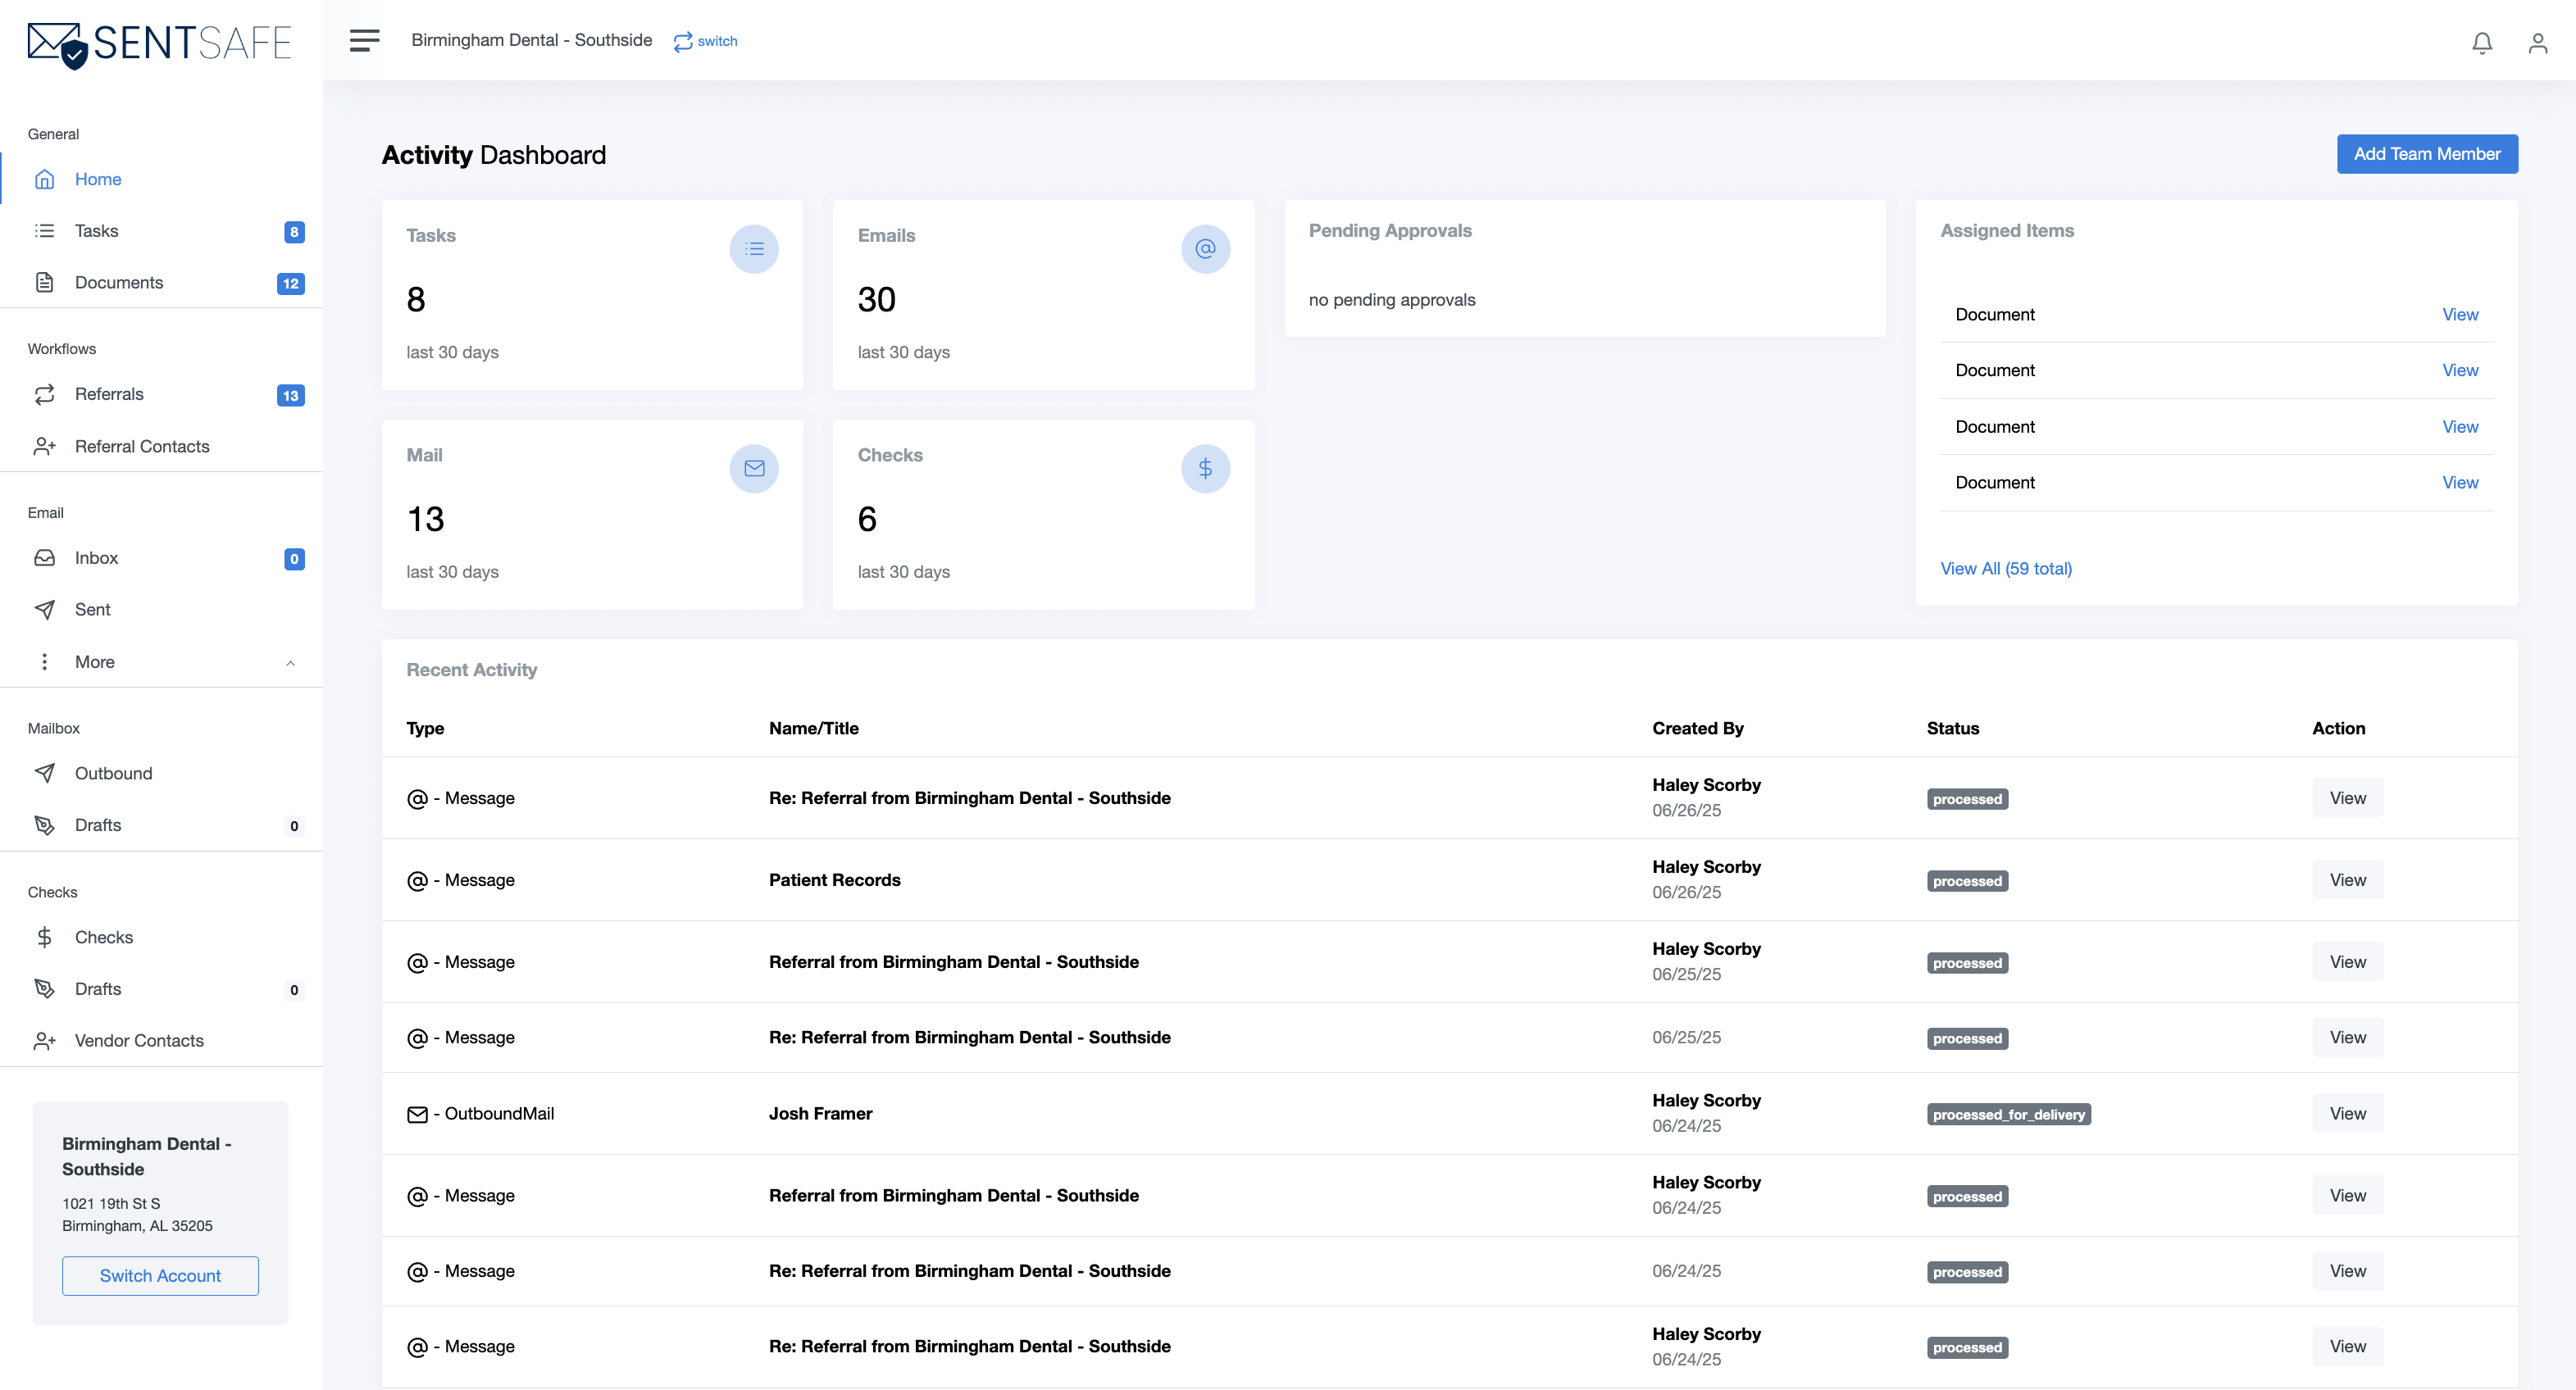Select the Josh Framer name
Screen dimensions: 2576x1390
[820, 1114]
